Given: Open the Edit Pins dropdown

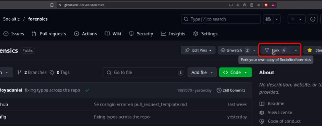Looking at the screenshot, I should pyautogui.click(x=198, y=50).
